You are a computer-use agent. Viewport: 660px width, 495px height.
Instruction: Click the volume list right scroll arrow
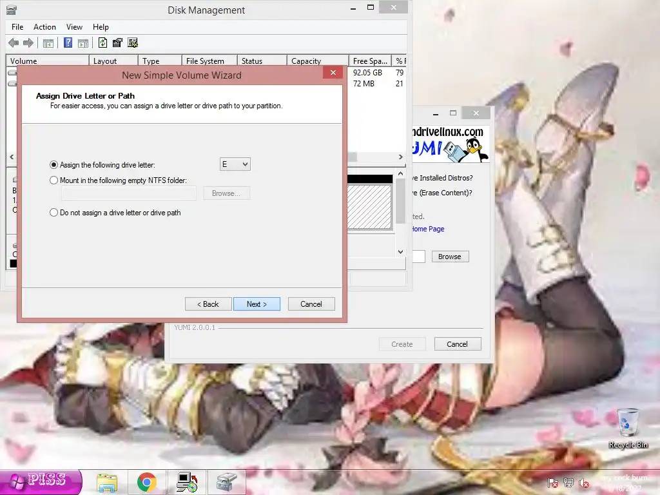401,157
